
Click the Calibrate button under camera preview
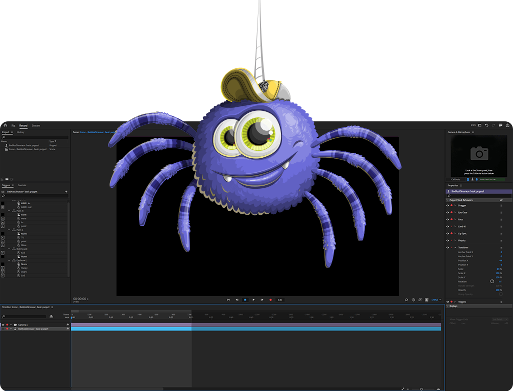[x=455, y=179]
